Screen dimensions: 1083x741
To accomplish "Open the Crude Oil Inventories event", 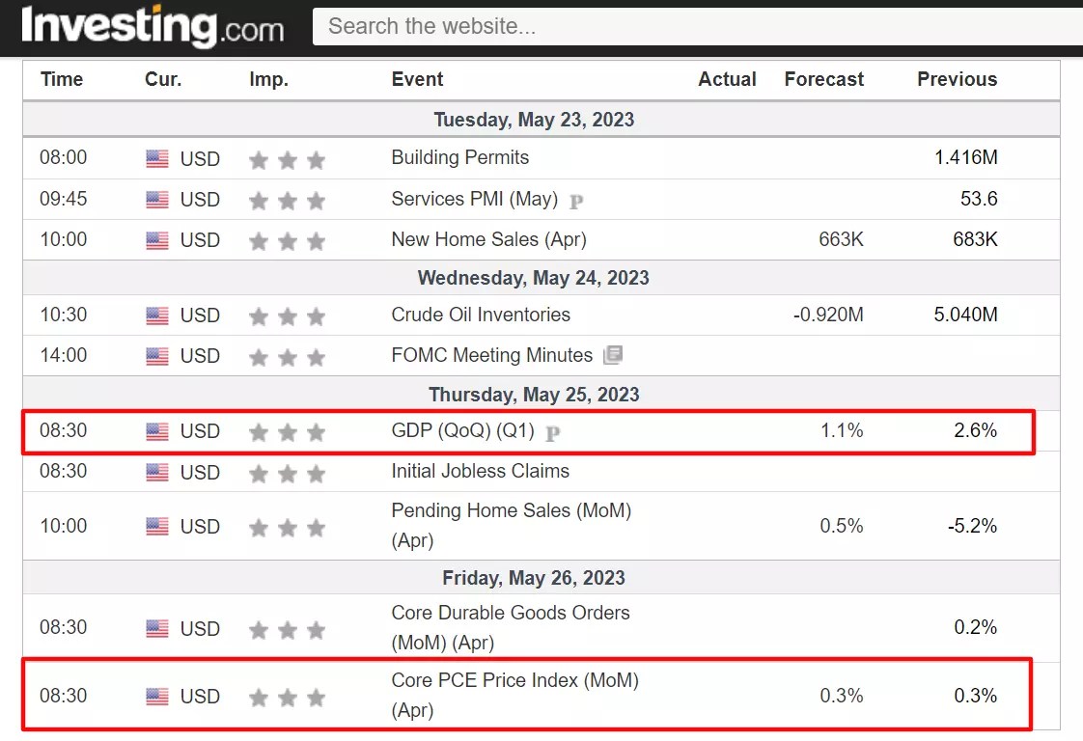I will (x=481, y=315).
